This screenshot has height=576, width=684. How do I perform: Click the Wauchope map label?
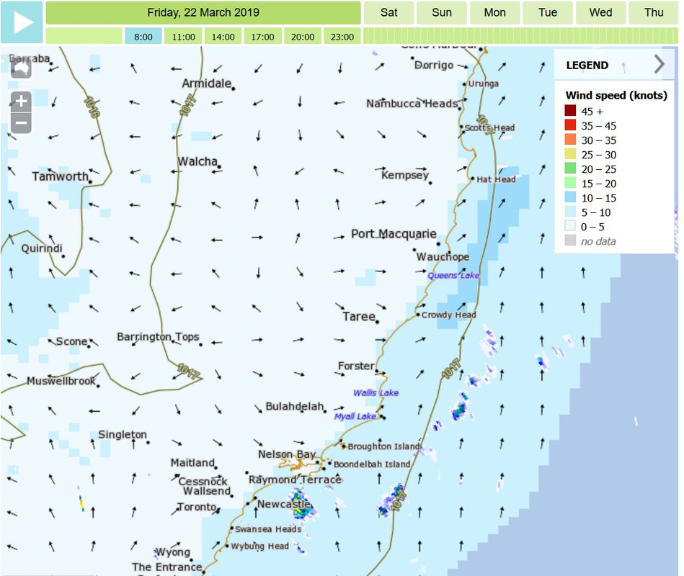click(443, 257)
